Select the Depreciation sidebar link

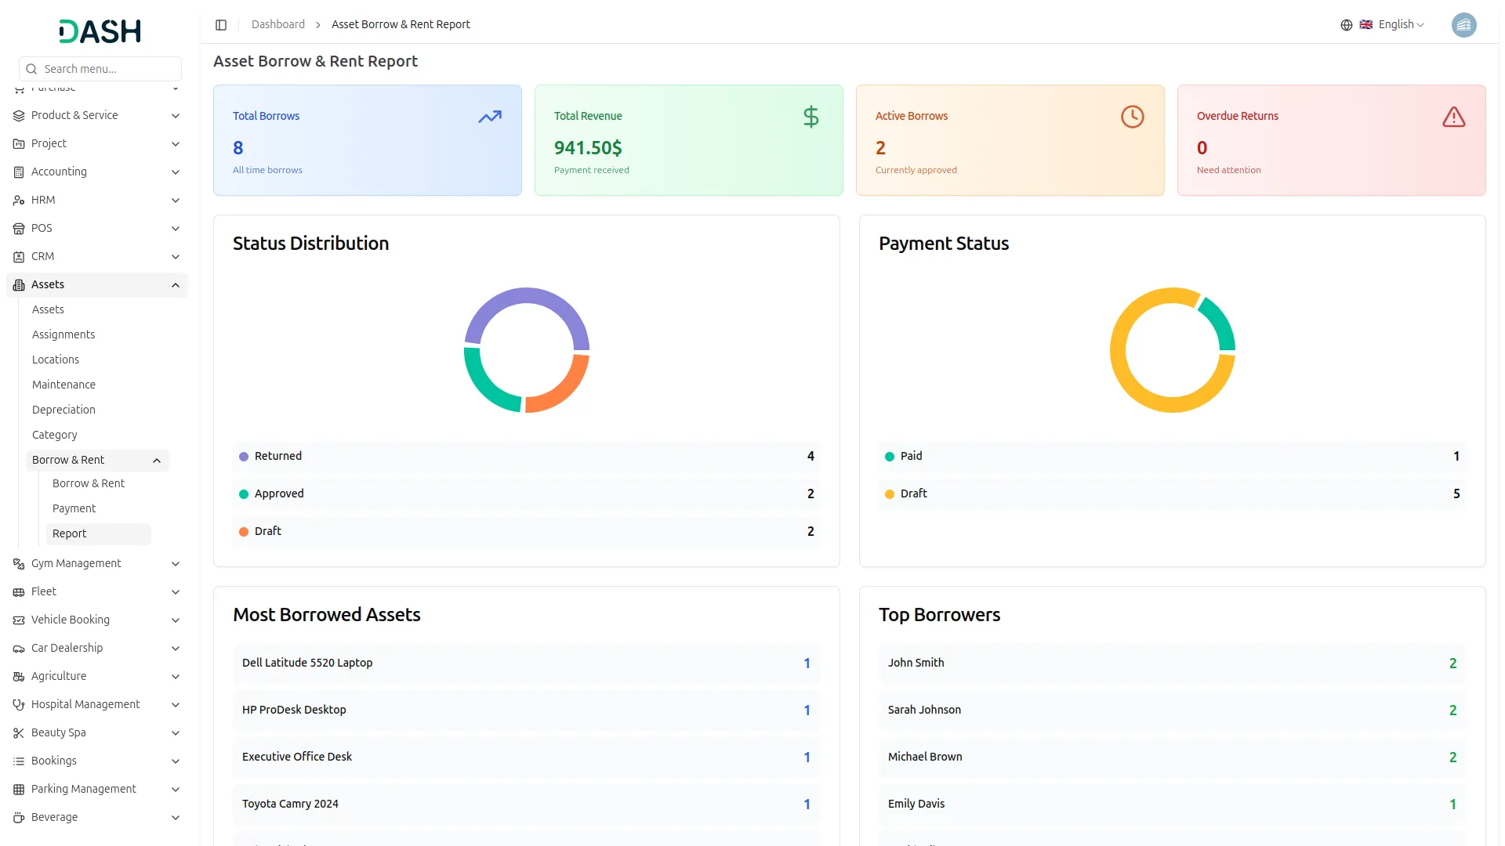coord(63,410)
